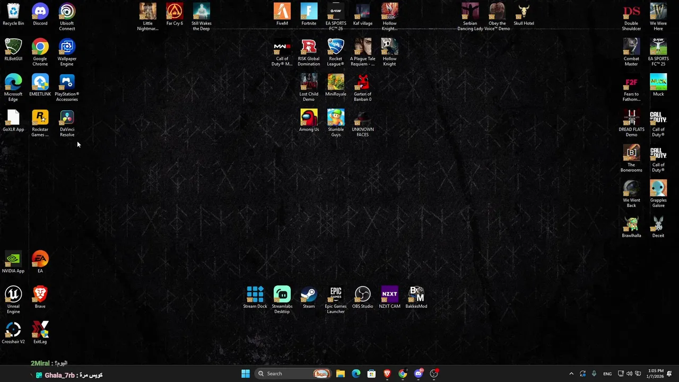Select the NVIDIA App icon
This screenshot has width=679, height=382.
click(x=13, y=263)
